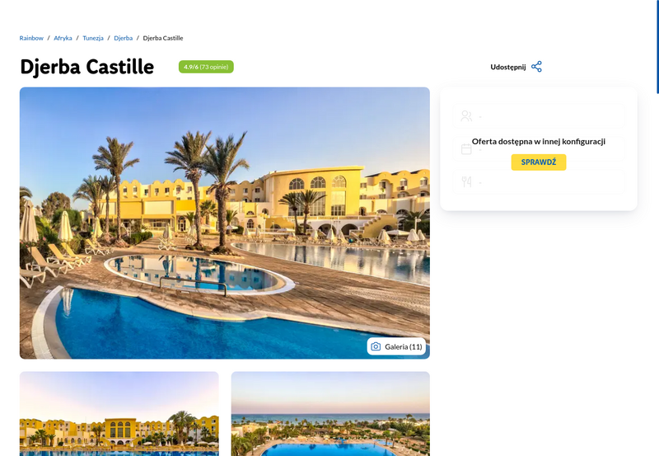
Task: Open the Afryka breadcrumb link
Action: (63, 38)
